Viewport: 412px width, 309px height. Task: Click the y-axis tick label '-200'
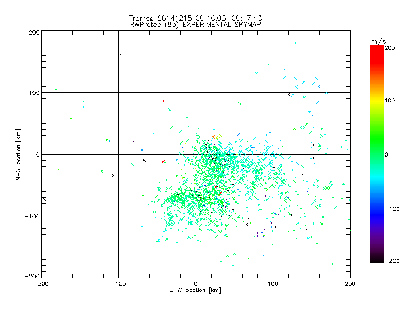[32, 277]
